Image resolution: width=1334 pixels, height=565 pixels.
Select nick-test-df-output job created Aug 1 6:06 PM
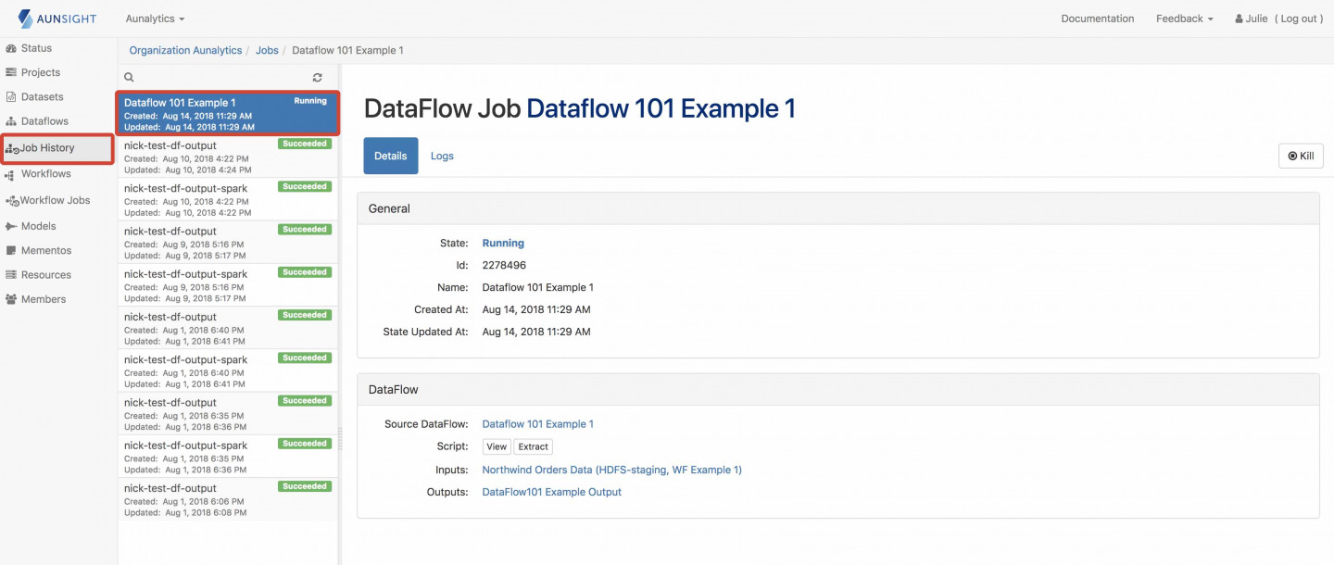point(228,499)
